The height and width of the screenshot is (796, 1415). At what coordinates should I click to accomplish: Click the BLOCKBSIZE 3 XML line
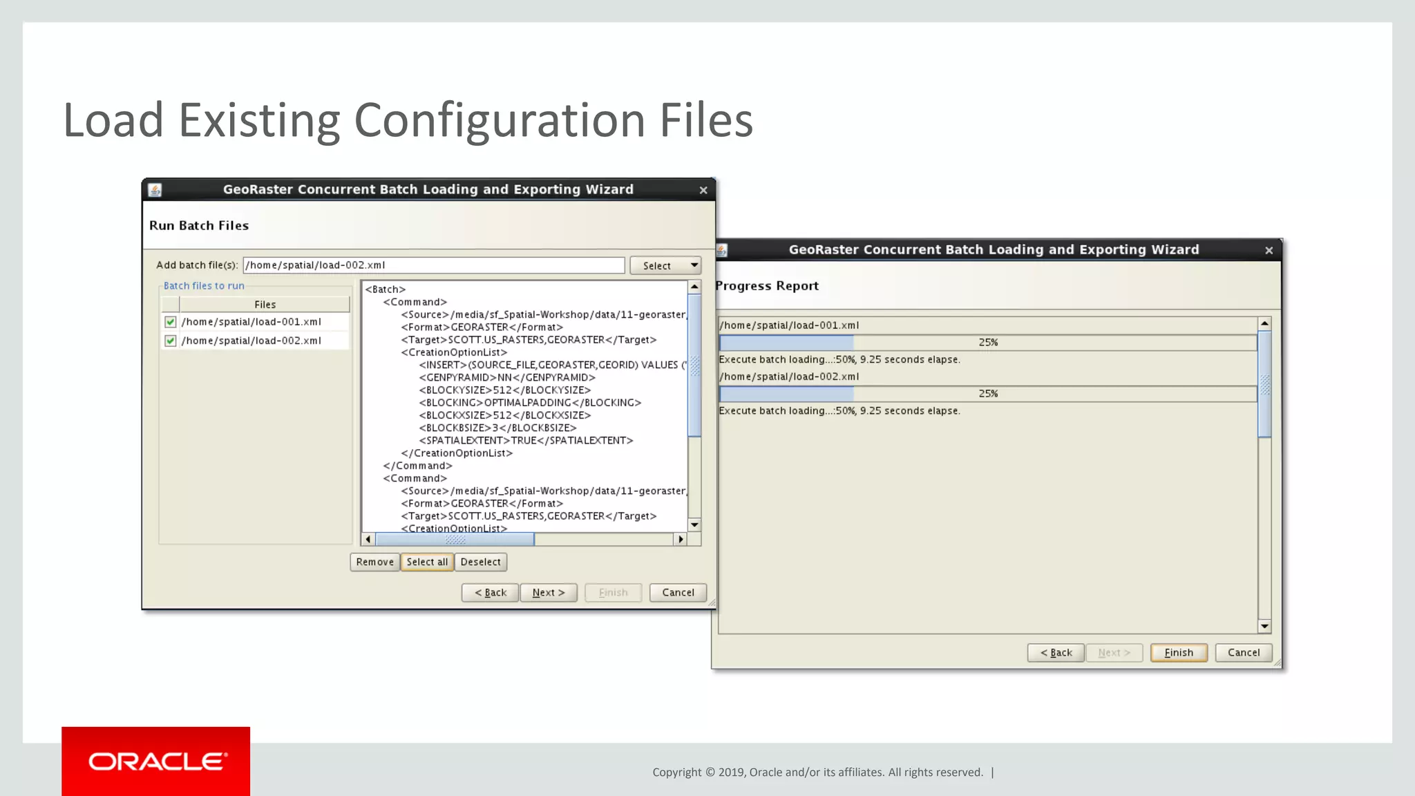tap(497, 428)
